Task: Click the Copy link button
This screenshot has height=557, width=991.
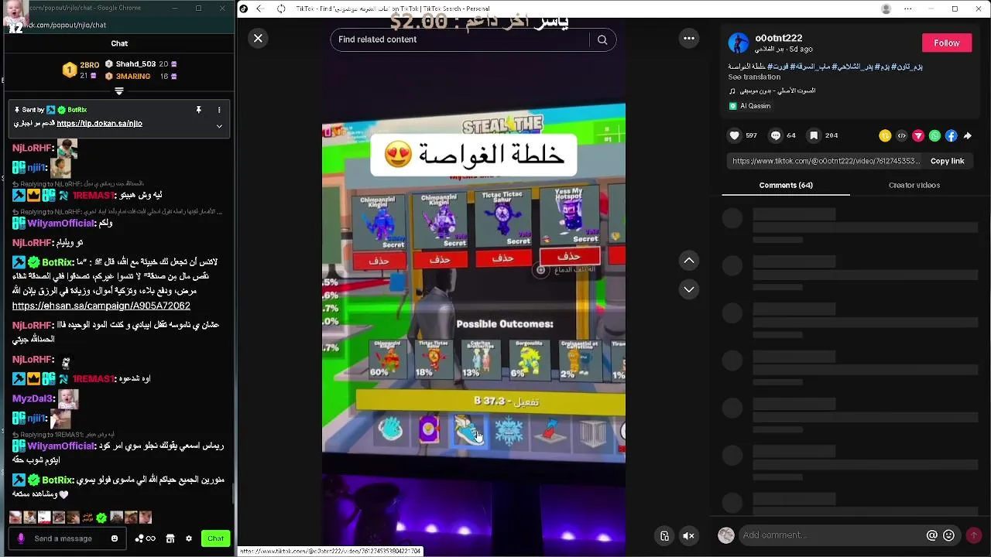Action: 947,161
